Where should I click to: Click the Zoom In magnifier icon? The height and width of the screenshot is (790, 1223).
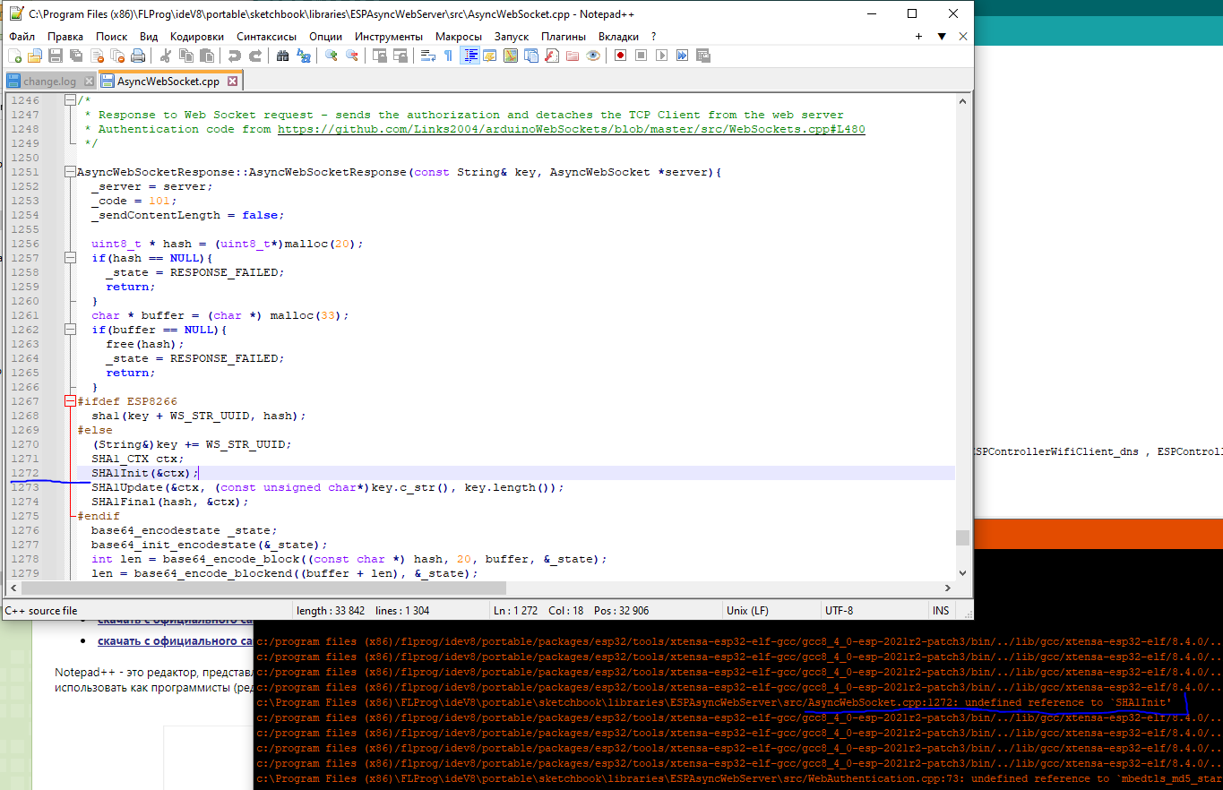(332, 56)
